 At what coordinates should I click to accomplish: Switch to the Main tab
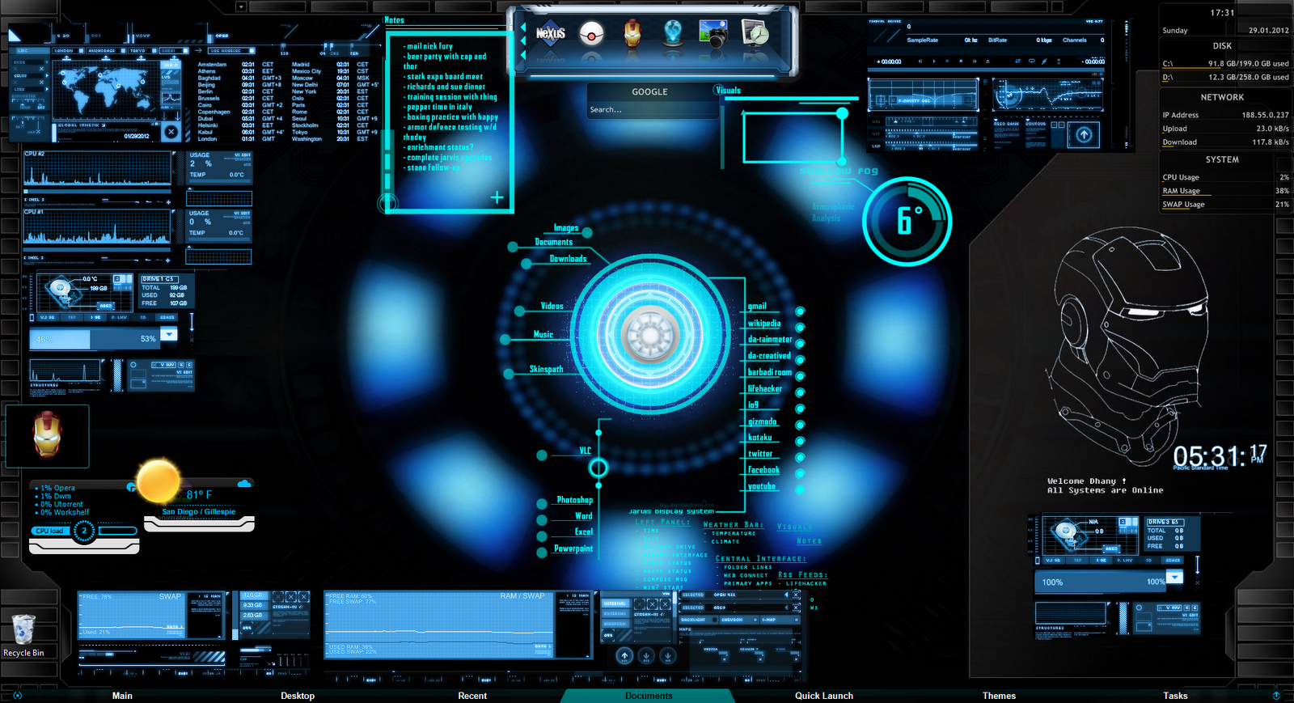122,696
